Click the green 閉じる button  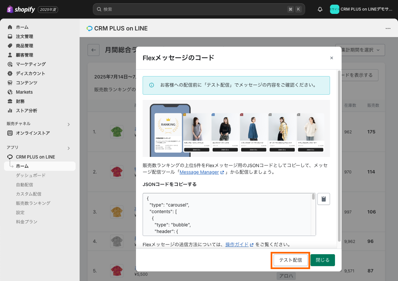(x=323, y=260)
